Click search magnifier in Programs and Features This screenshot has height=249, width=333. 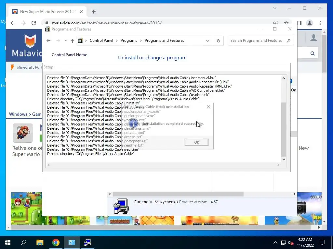(288, 41)
